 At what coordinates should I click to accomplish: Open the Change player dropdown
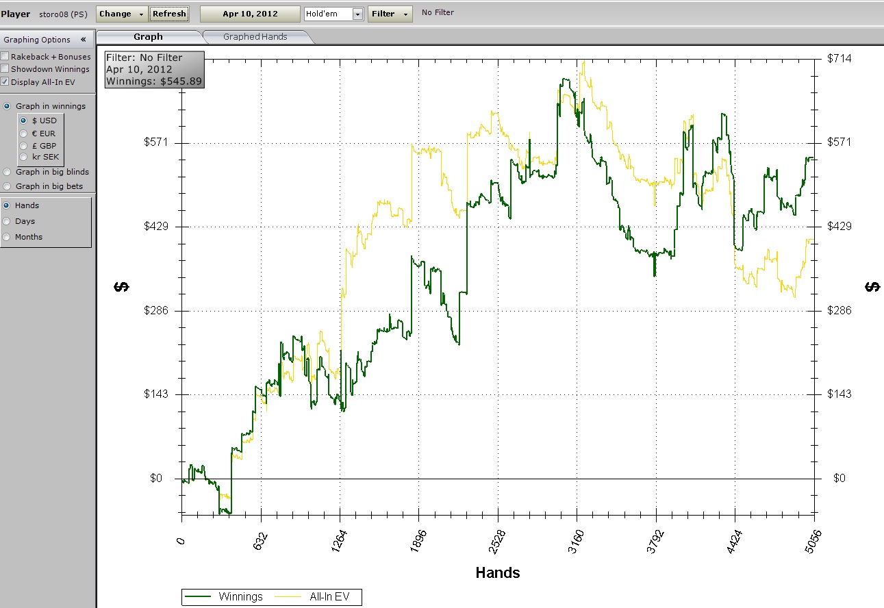click(122, 14)
